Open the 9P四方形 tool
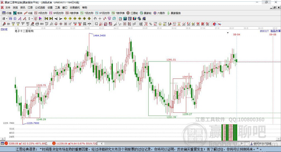This screenshot has height=152, width=281. 57,13
